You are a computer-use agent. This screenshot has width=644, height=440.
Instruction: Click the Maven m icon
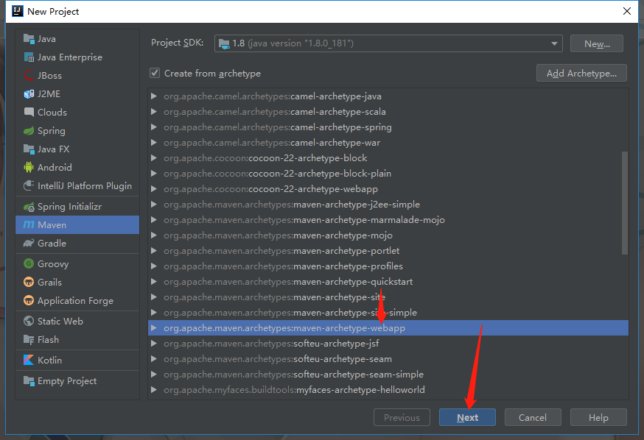coord(29,224)
